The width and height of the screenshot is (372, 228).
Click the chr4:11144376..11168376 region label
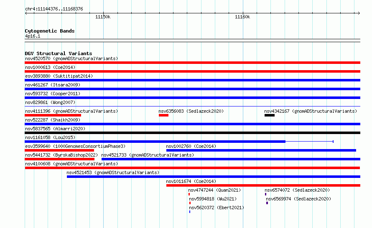[54, 9]
